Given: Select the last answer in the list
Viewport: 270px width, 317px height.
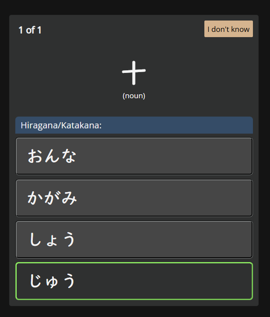Looking at the screenshot, I should click(134, 281).
